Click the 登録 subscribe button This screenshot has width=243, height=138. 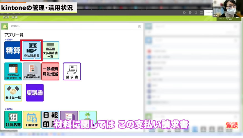point(232,125)
